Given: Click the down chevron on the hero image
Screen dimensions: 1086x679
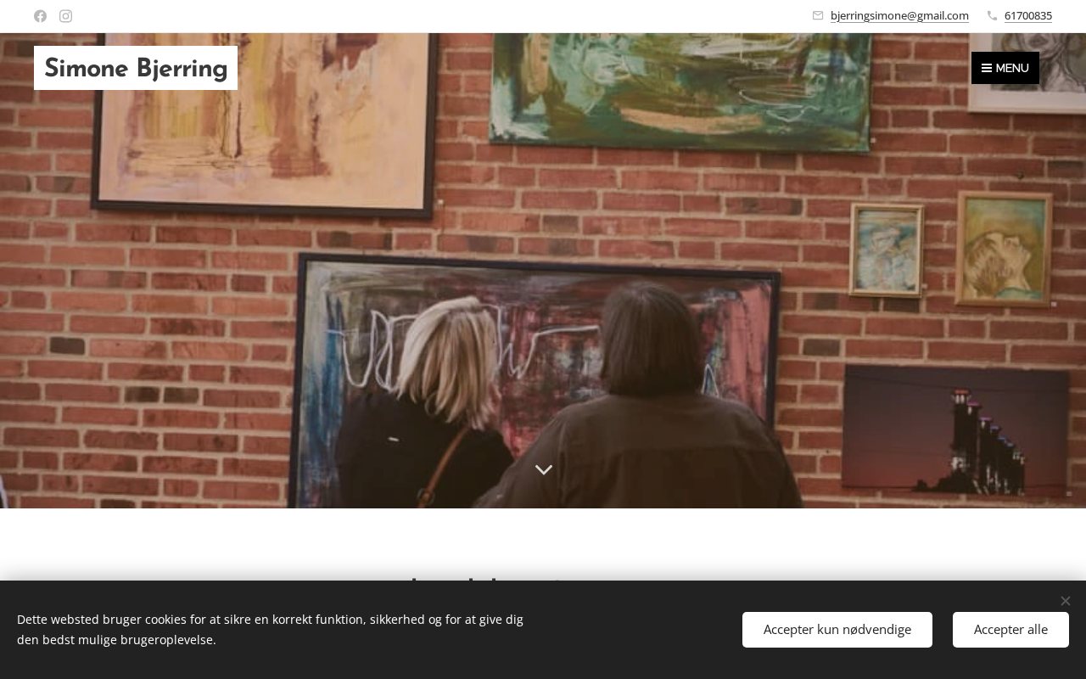Looking at the screenshot, I should [544, 469].
